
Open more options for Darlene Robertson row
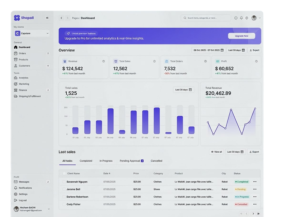[x=255, y=197]
